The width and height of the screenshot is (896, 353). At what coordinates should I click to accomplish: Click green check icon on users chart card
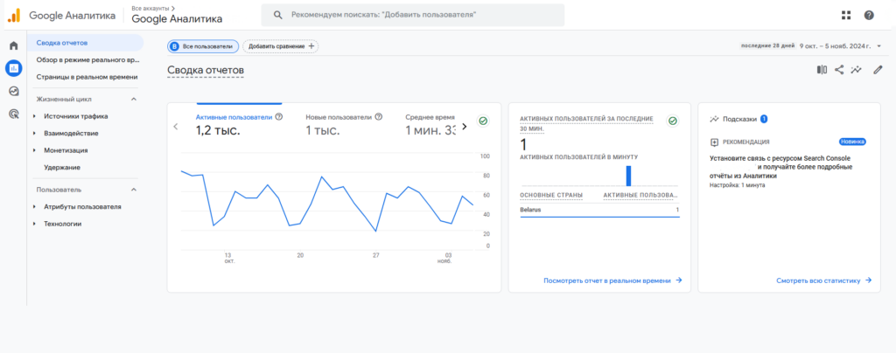483,121
